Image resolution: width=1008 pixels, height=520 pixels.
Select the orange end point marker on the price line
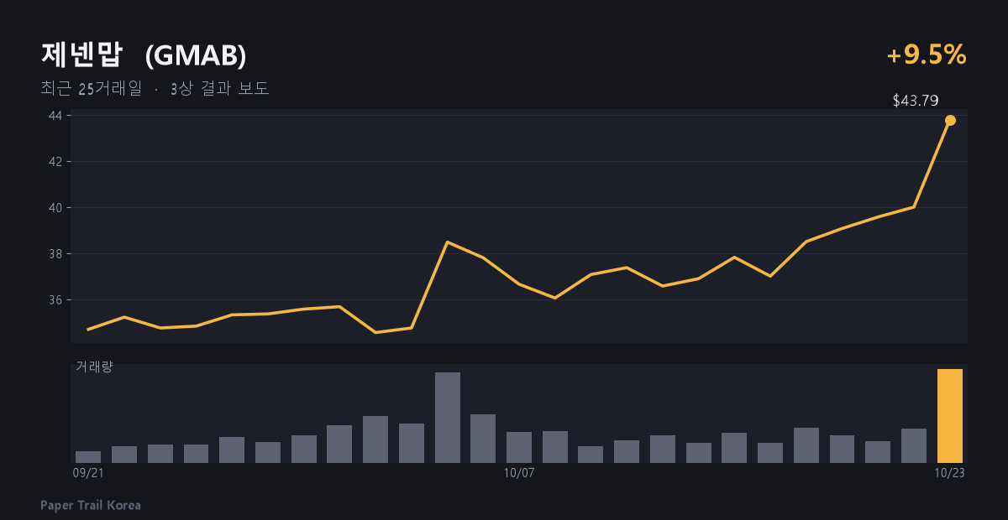950,120
